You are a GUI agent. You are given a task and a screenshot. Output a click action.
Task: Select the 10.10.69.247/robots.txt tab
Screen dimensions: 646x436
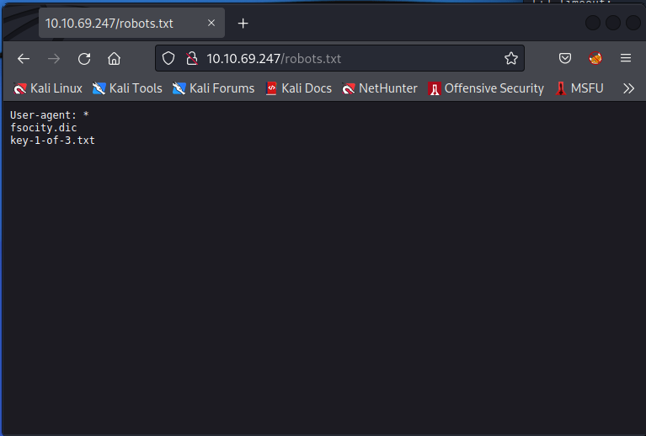tap(118, 23)
